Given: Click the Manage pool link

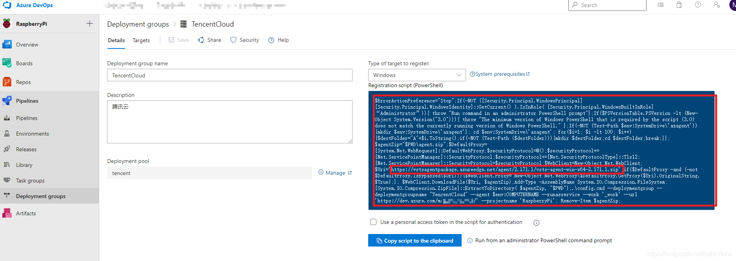Looking at the screenshot, I should [x=335, y=173].
